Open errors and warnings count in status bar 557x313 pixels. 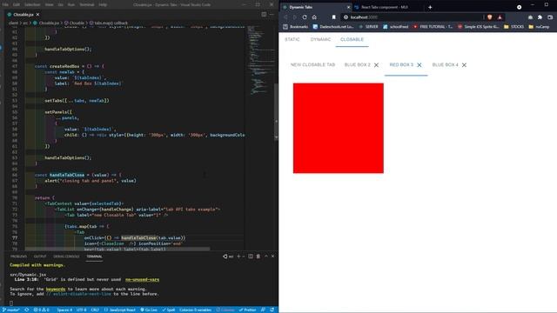click(42, 310)
